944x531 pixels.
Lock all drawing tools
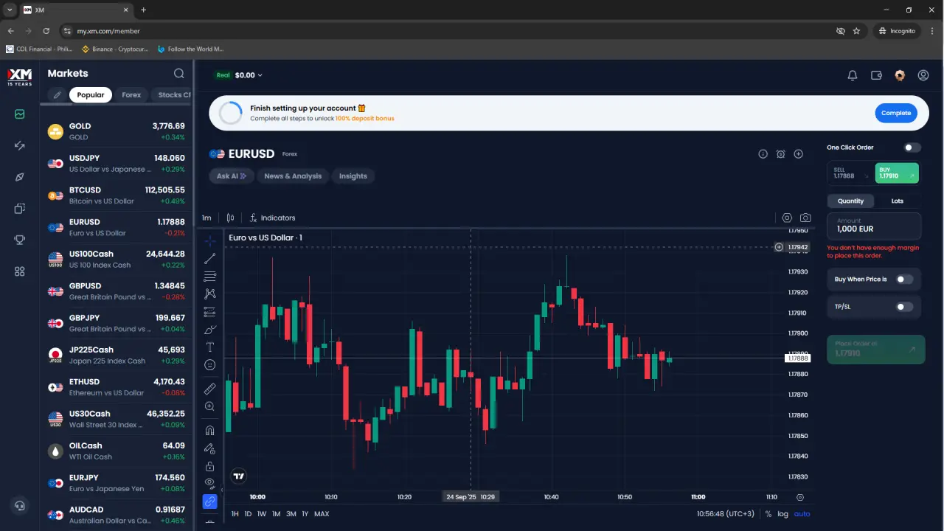[x=209, y=466]
